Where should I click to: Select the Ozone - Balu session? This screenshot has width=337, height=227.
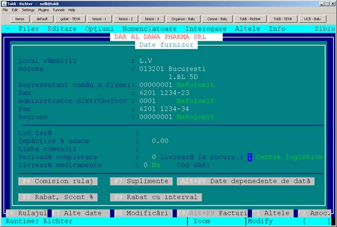pos(217,19)
